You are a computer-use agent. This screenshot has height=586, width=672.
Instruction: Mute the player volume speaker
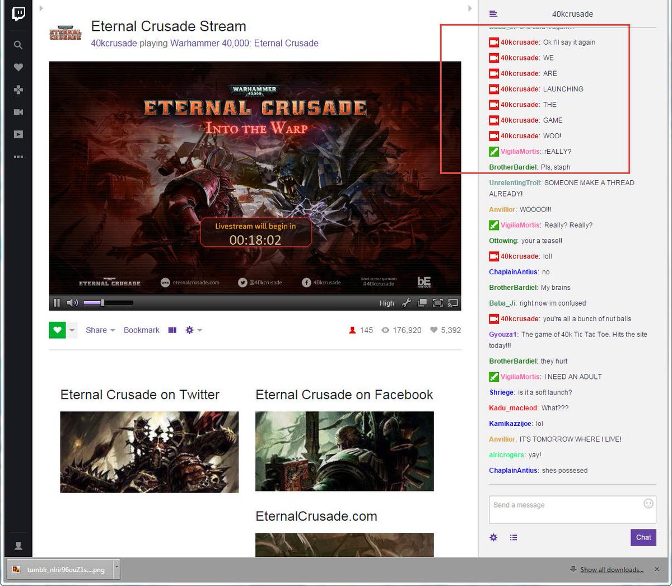(x=72, y=303)
